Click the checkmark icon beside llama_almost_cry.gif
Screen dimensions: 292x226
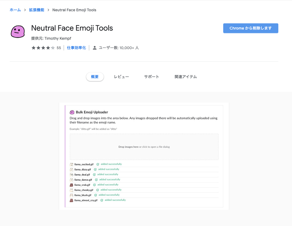pyautogui.click(x=102, y=200)
